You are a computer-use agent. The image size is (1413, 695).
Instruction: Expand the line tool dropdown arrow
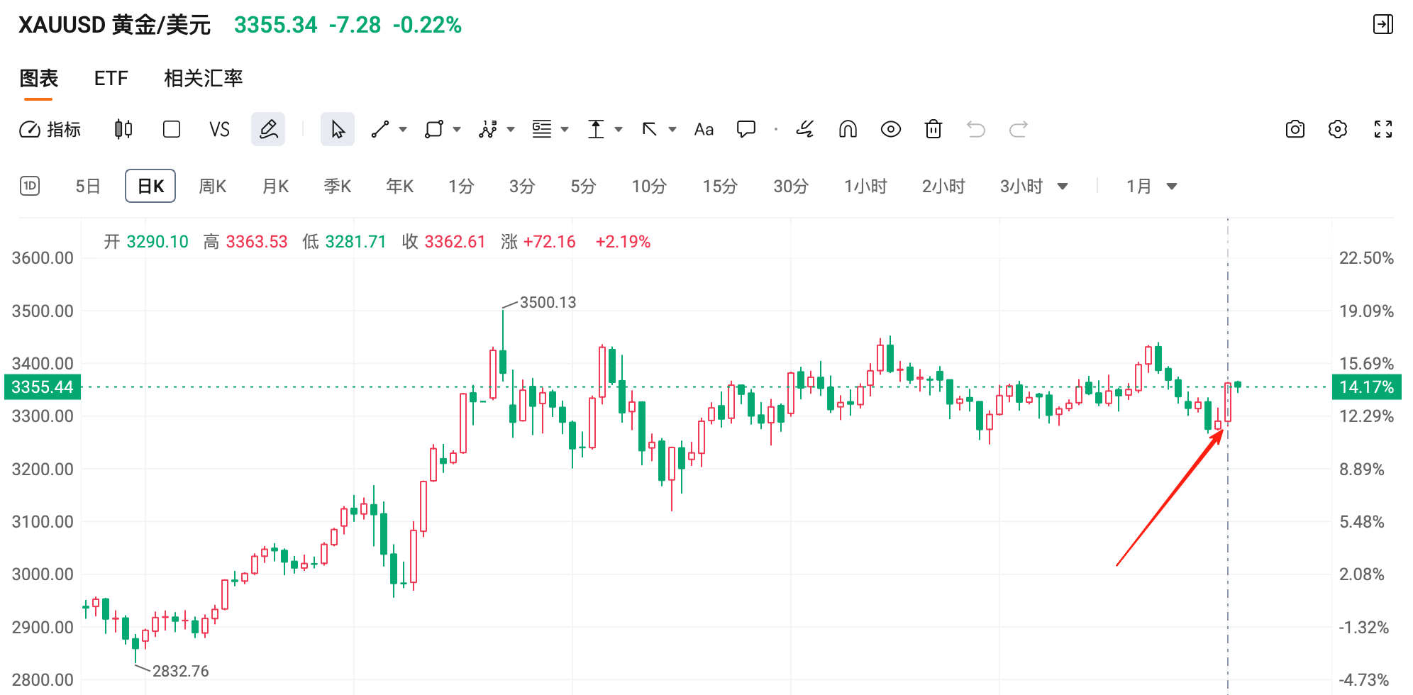click(403, 129)
